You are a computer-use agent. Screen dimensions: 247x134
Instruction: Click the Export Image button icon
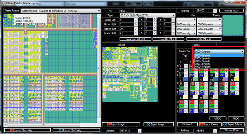coord(148,124)
